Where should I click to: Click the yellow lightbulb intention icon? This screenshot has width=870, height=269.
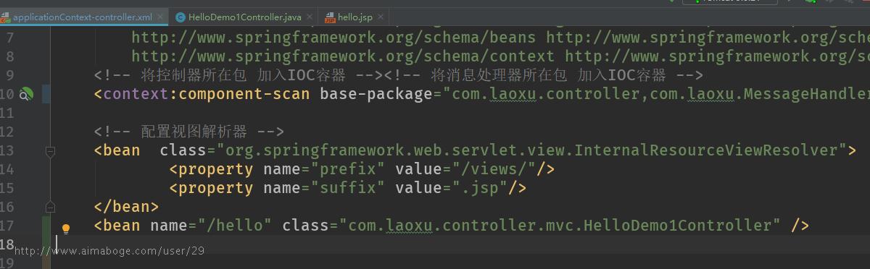(66, 229)
